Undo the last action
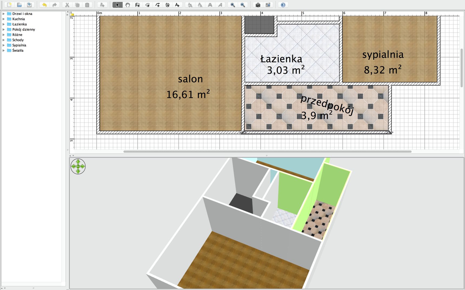Image resolution: width=465 pixels, height=290 pixels. coord(44,5)
